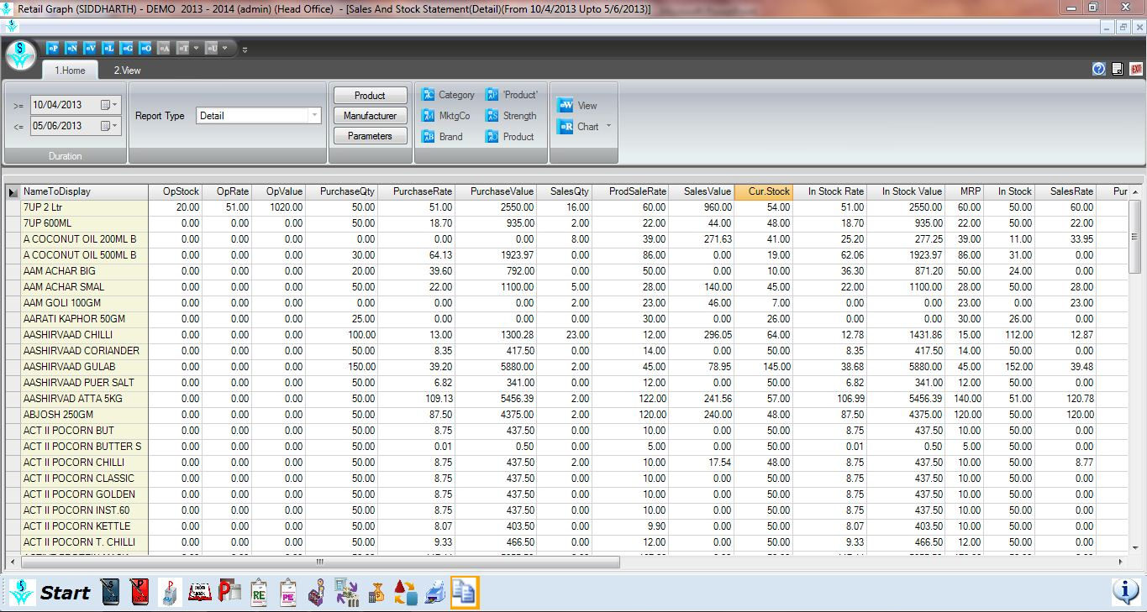Click the blue info icon at bottom right

click(1125, 591)
